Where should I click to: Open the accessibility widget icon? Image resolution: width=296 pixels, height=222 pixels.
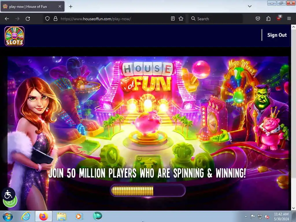click(x=8, y=195)
